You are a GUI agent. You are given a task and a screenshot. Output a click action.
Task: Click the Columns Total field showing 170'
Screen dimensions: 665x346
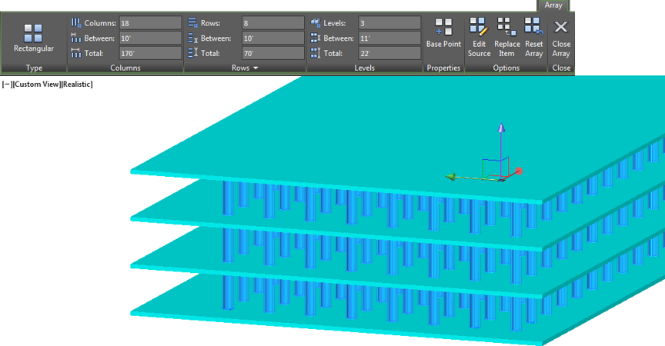pos(150,53)
